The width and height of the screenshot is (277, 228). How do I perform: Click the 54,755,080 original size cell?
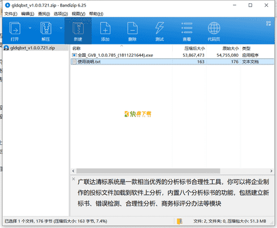(x=228, y=55)
